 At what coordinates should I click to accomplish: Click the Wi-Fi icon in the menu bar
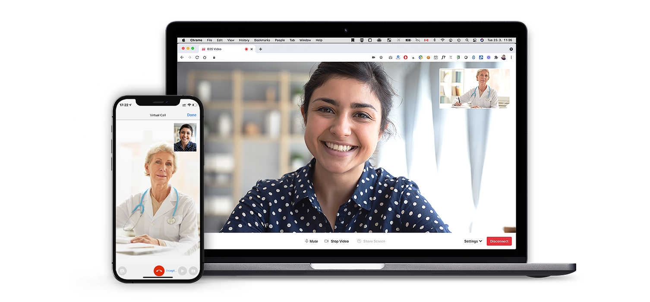coord(442,40)
